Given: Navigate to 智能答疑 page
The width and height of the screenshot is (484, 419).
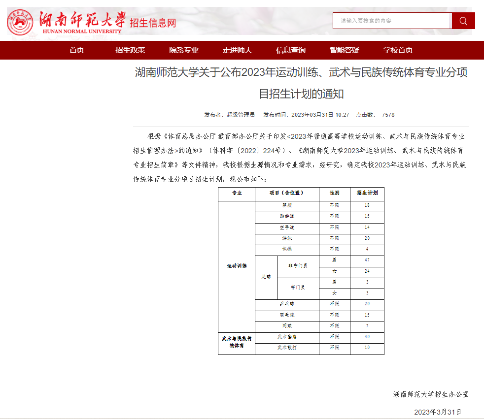Looking at the screenshot, I should 345,50.
